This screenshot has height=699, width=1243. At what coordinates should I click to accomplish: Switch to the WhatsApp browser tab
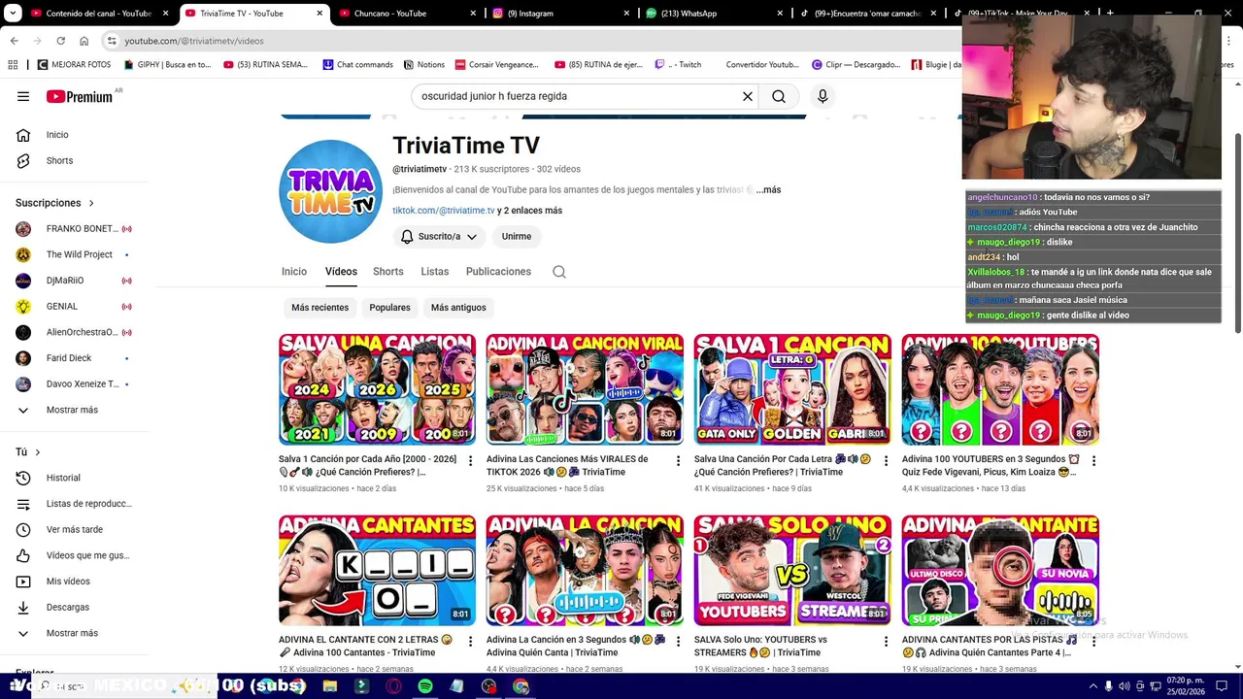point(712,14)
